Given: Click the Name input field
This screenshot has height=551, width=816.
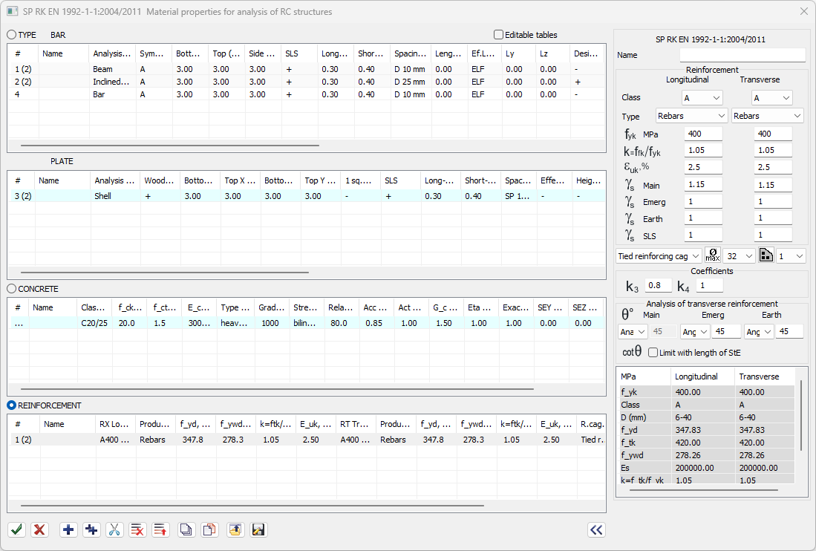Looking at the screenshot, I should [x=742, y=56].
